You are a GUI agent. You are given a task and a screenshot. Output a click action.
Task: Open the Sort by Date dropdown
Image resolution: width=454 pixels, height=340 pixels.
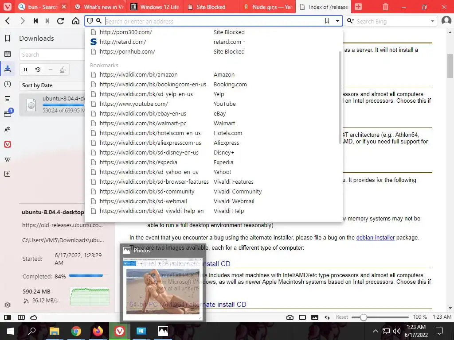point(52,85)
